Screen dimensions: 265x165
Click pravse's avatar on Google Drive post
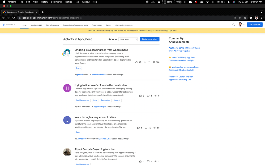click(67, 53)
